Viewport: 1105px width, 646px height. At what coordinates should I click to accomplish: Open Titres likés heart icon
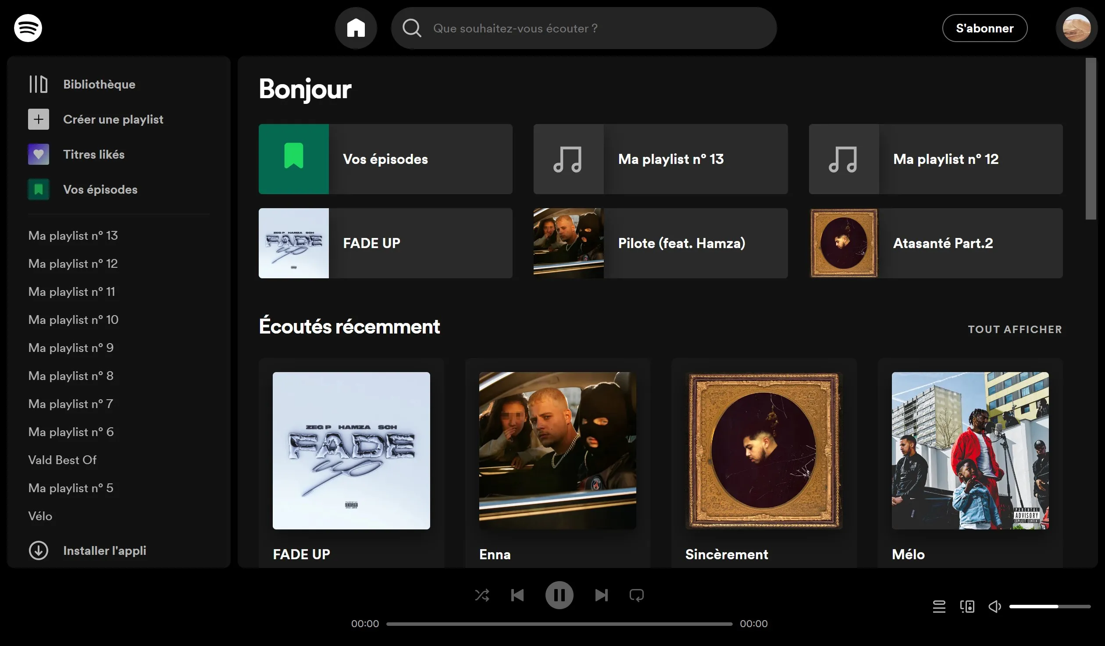(x=39, y=154)
